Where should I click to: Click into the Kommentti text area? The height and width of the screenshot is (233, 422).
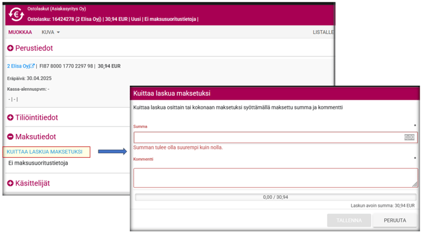[275, 177]
